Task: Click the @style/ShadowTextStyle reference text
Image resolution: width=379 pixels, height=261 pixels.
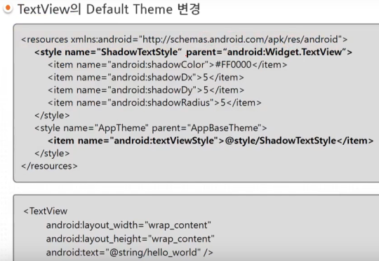Action: (281, 141)
